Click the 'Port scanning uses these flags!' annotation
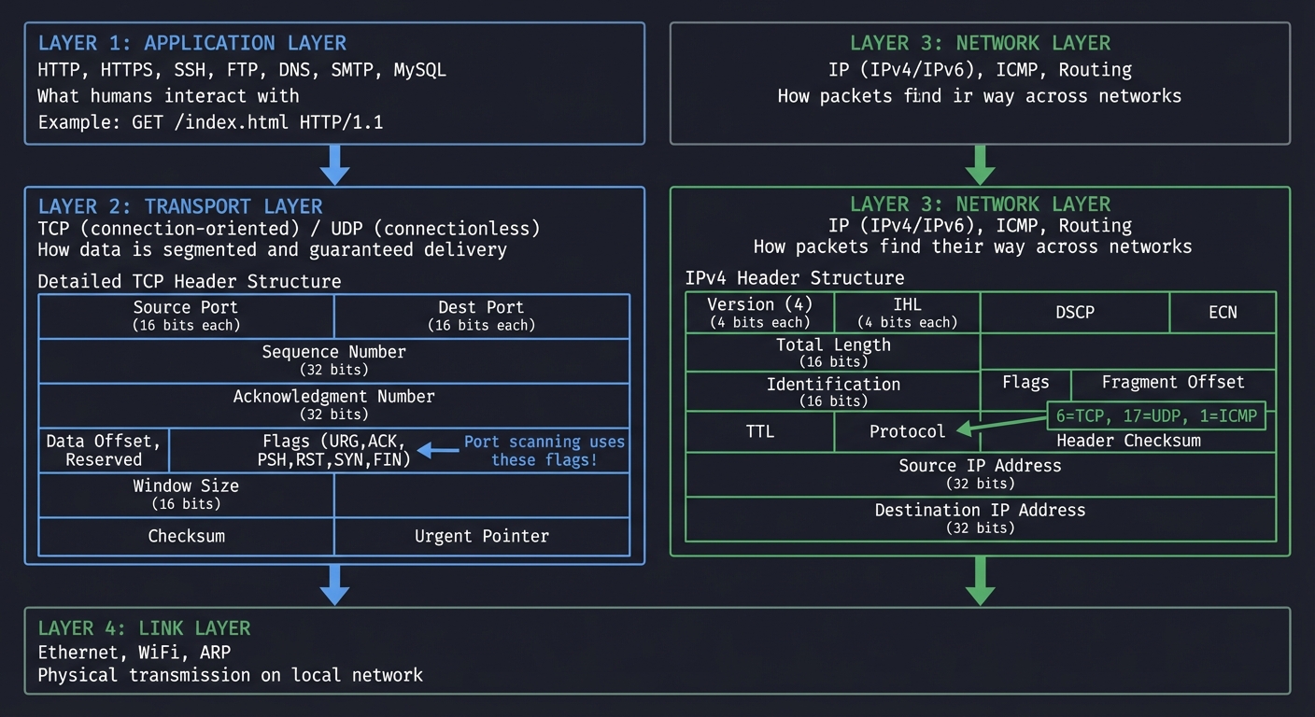This screenshot has width=1315, height=717. pos(544,451)
